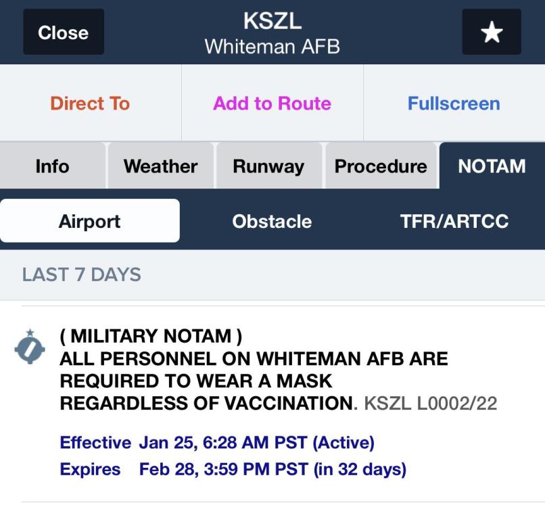Click the military NOTAM icon
The width and height of the screenshot is (545, 507).
[x=30, y=347]
